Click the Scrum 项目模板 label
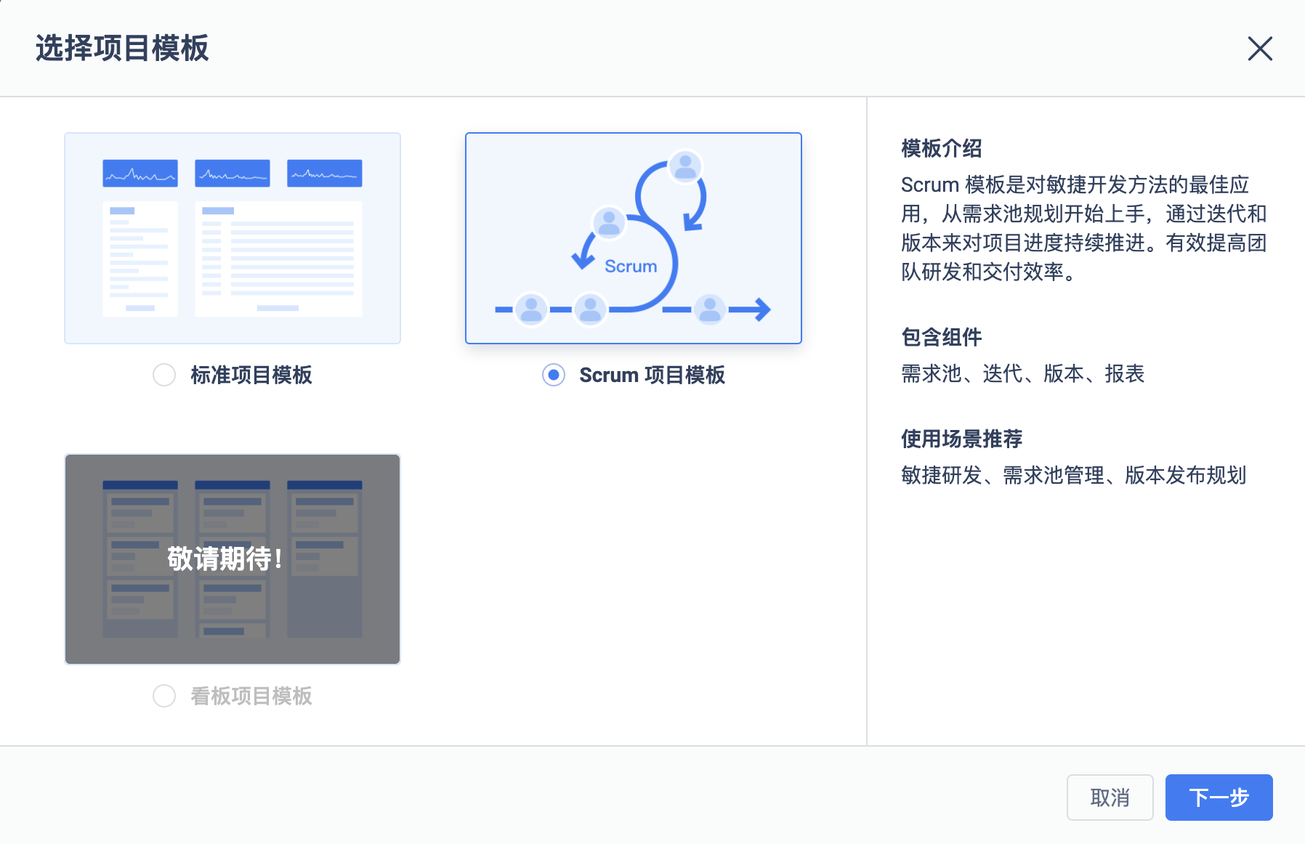 pyautogui.click(x=652, y=375)
